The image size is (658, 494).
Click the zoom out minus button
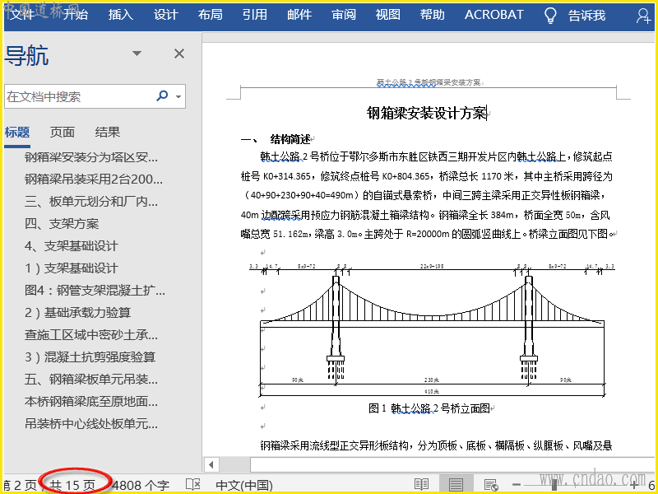(x=517, y=485)
